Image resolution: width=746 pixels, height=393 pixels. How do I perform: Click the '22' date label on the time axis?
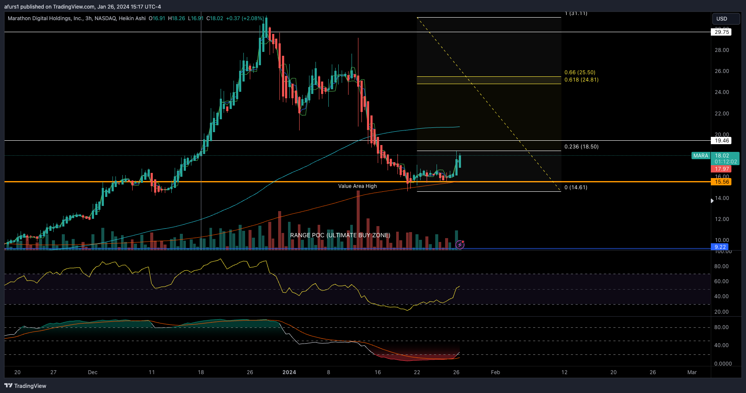click(x=417, y=372)
